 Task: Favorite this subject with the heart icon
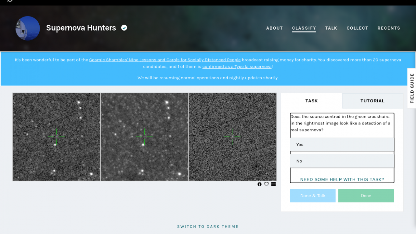pos(266,184)
